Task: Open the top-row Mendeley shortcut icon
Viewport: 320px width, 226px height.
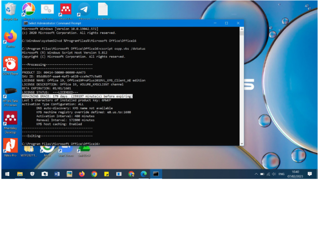Action: [x=65, y=10]
